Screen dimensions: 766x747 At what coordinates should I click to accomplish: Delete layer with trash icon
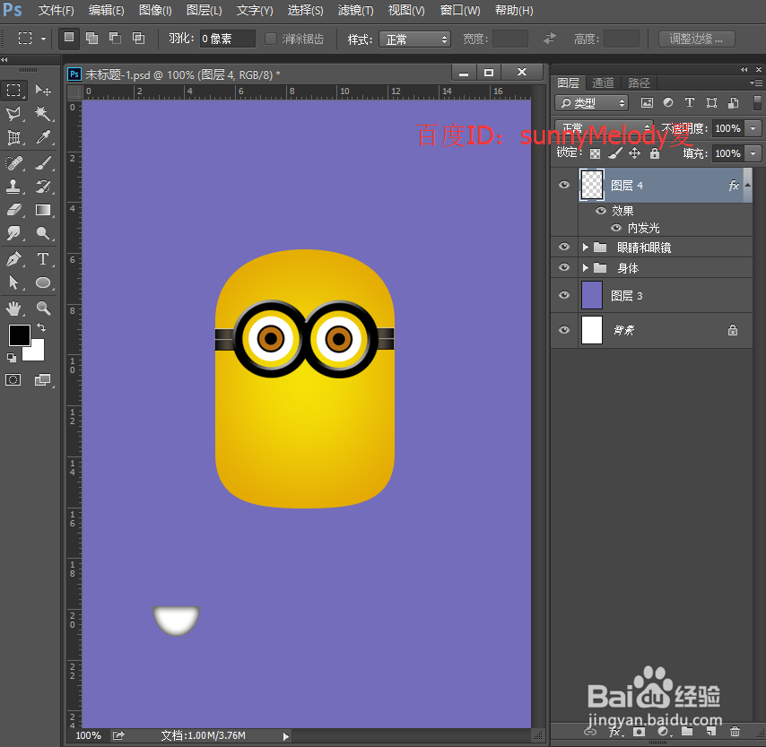(x=735, y=732)
